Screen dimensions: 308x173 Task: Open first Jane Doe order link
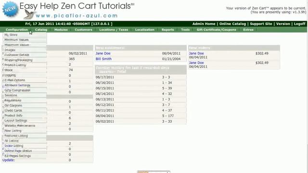tap(196, 53)
